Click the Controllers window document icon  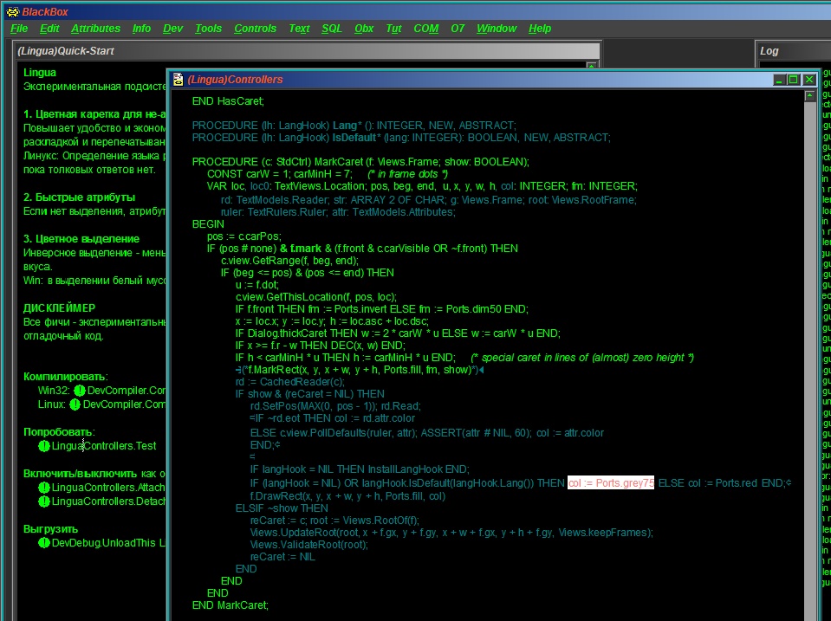(x=179, y=80)
